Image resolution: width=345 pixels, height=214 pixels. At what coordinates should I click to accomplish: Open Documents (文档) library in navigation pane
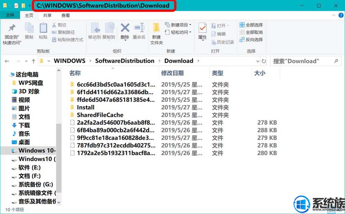pyautogui.click(x=21, y=117)
